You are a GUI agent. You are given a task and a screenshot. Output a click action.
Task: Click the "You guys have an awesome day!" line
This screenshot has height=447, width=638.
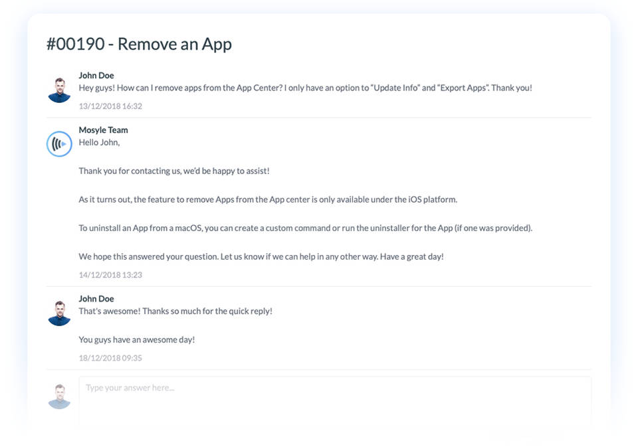click(137, 339)
